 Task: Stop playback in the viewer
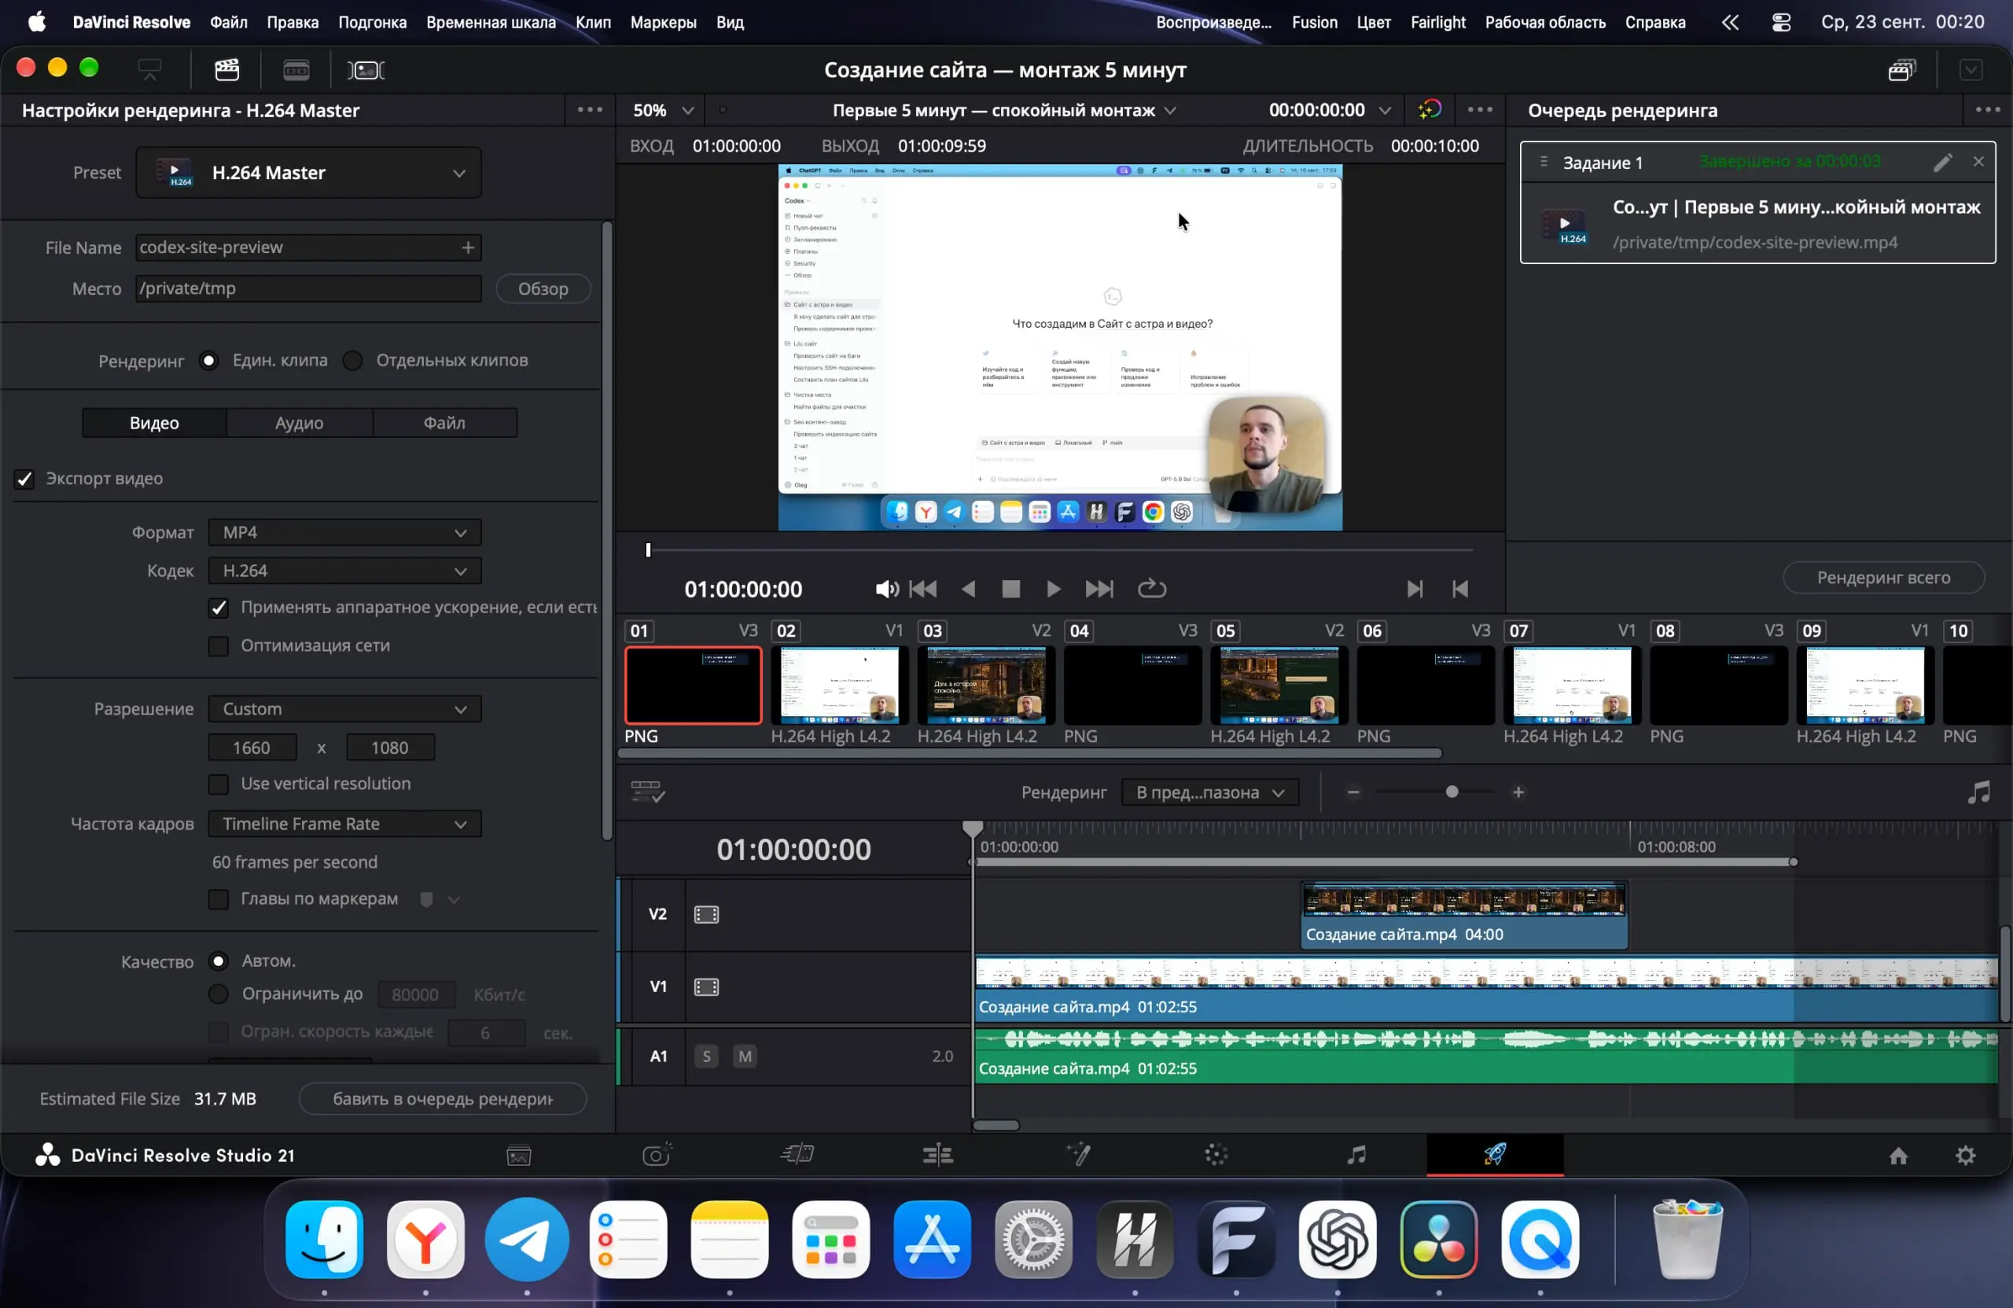coord(1010,590)
